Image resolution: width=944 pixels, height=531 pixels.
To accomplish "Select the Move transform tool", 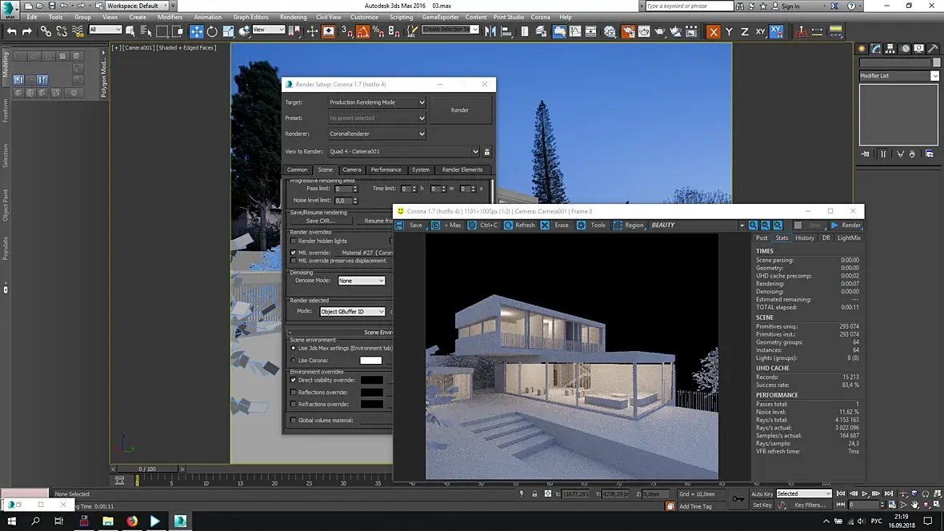I will (196, 32).
